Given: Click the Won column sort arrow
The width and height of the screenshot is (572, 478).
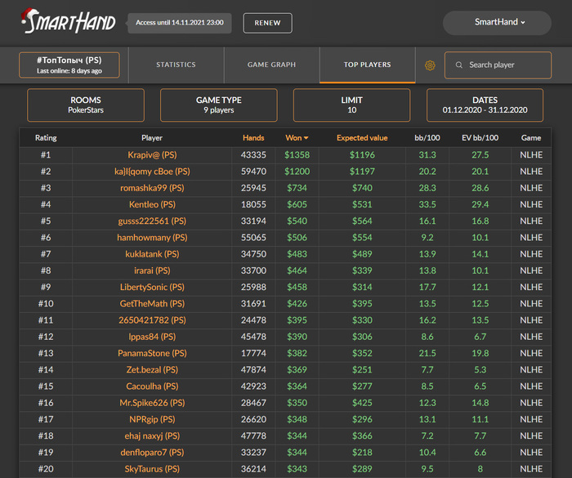Looking at the screenshot, I should coord(306,138).
